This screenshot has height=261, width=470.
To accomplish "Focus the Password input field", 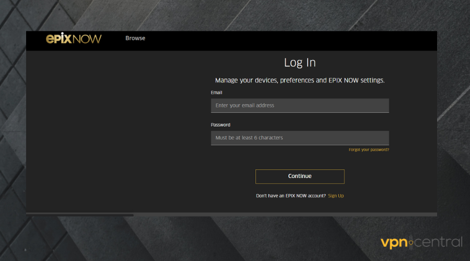I will 300,138.
